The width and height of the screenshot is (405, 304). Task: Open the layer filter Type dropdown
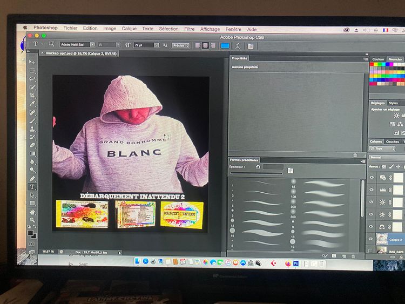382,148
